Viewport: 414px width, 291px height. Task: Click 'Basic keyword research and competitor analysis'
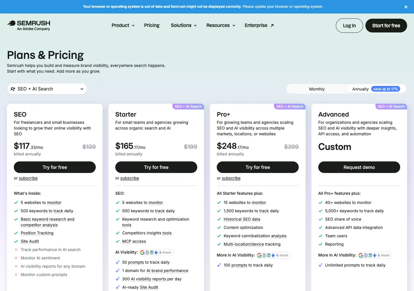click(x=48, y=222)
